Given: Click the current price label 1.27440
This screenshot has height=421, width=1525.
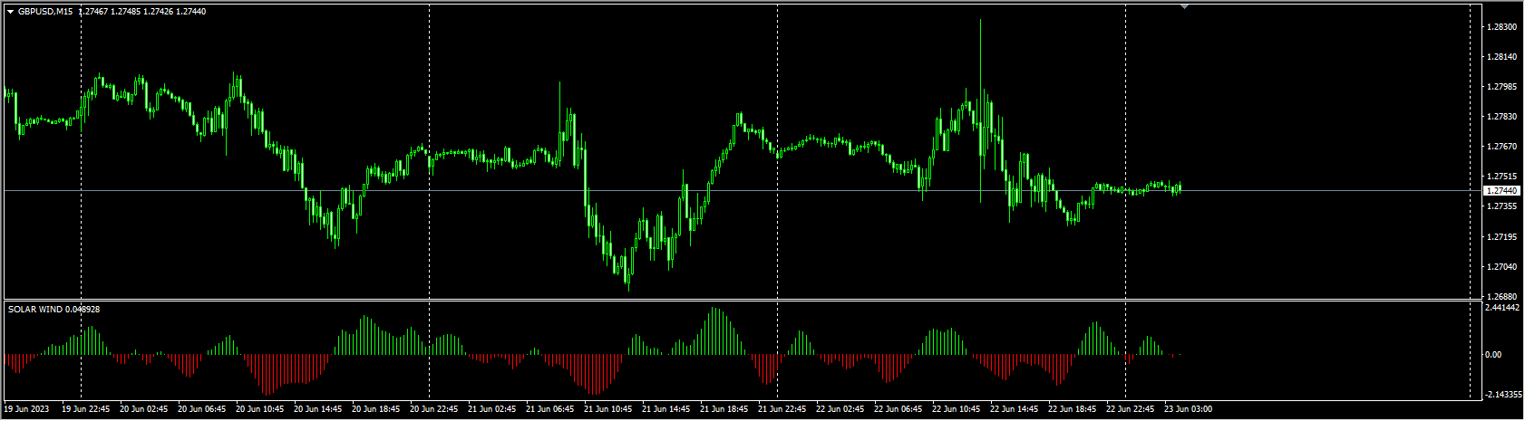Looking at the screenshot, I should (1501, 191).
